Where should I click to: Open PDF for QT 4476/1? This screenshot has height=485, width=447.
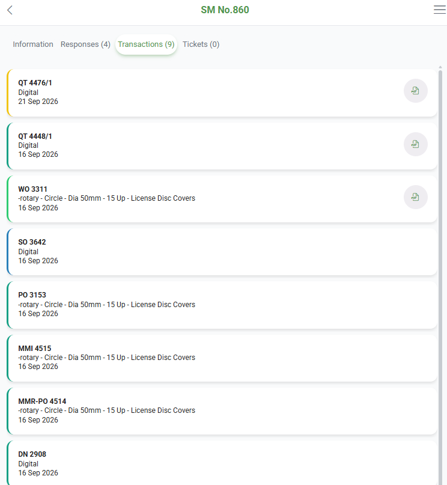[416, 91]
